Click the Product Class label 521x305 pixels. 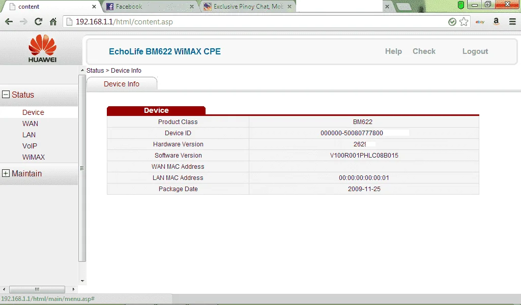click(178, 122)
